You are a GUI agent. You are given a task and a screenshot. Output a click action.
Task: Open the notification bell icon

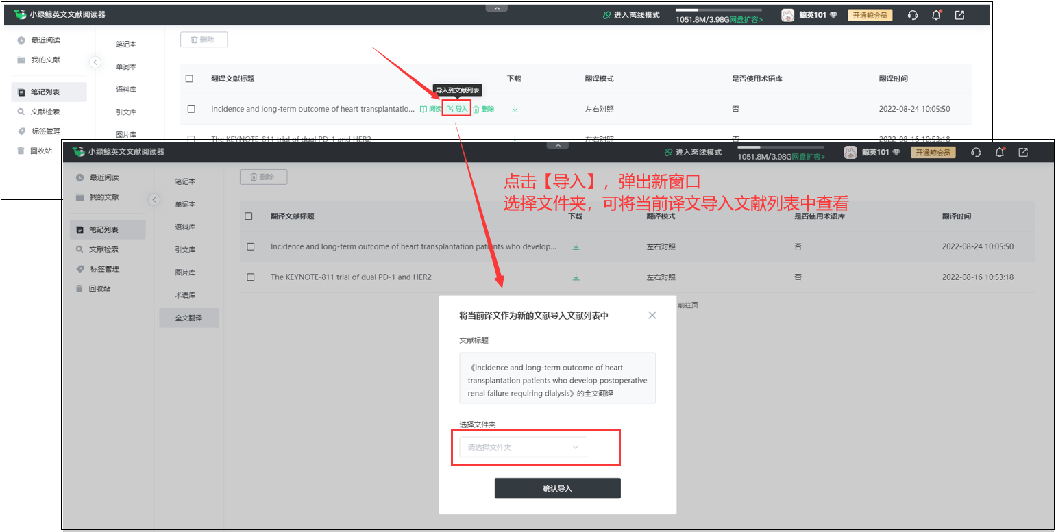(x=937, y=14)
